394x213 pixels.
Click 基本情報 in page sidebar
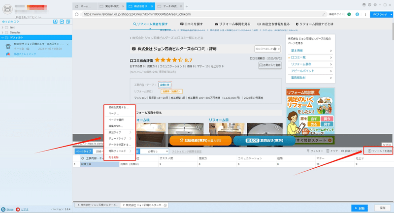tap(310, 51)
